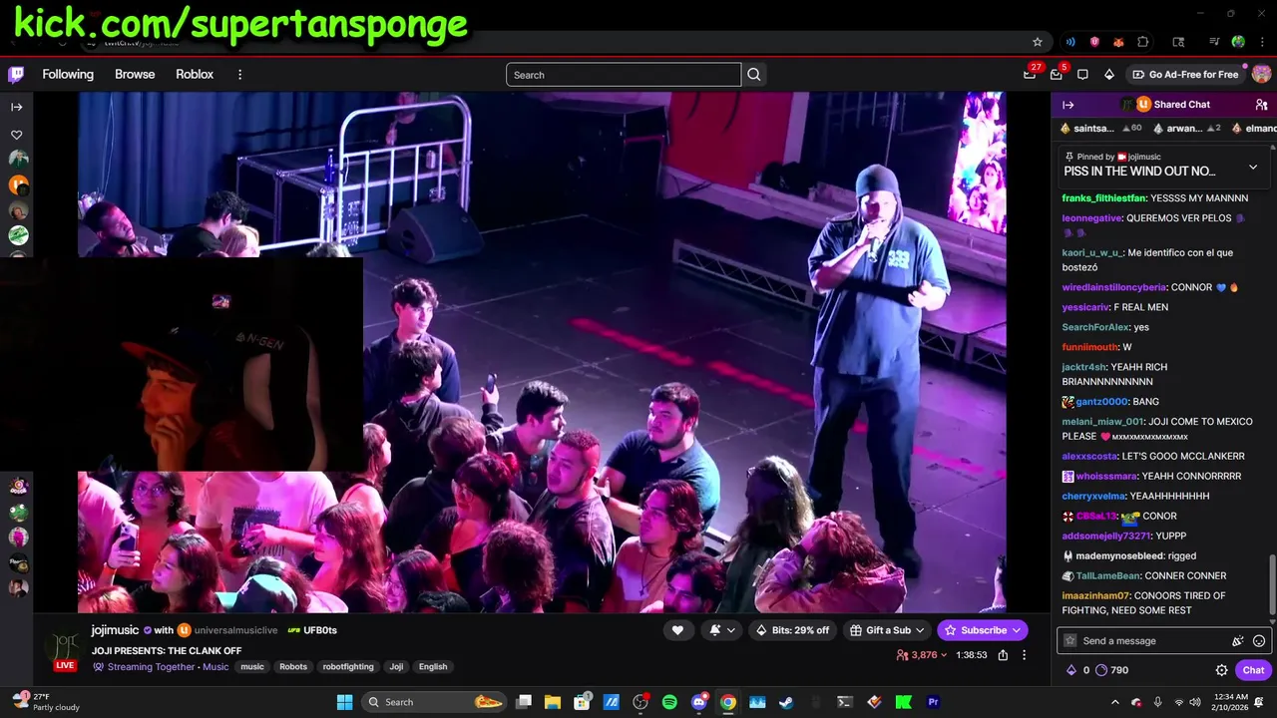Select the robotfighting tag
The width and height of the screenshot is (1277, 718).
(x=348, y=667)
